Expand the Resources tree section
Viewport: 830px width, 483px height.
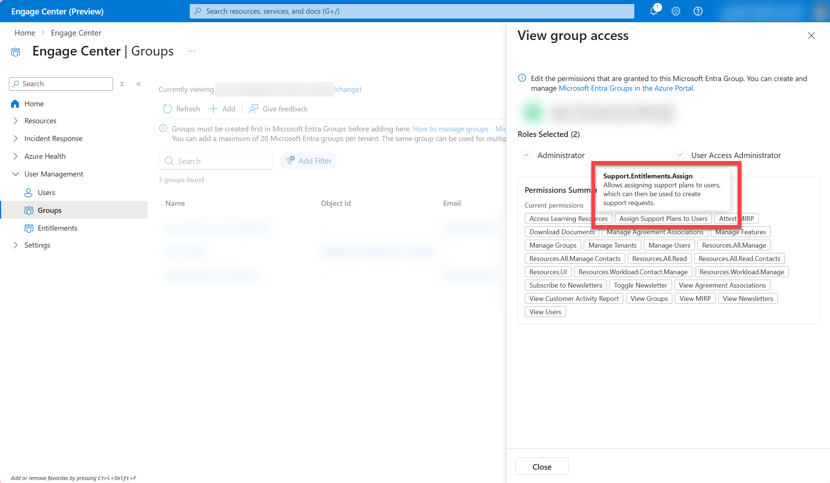click(16, 121)
